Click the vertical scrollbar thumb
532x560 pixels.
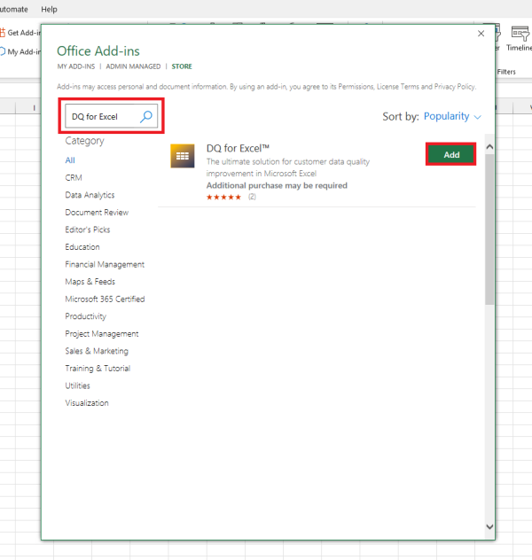click(x=489, y=229)
